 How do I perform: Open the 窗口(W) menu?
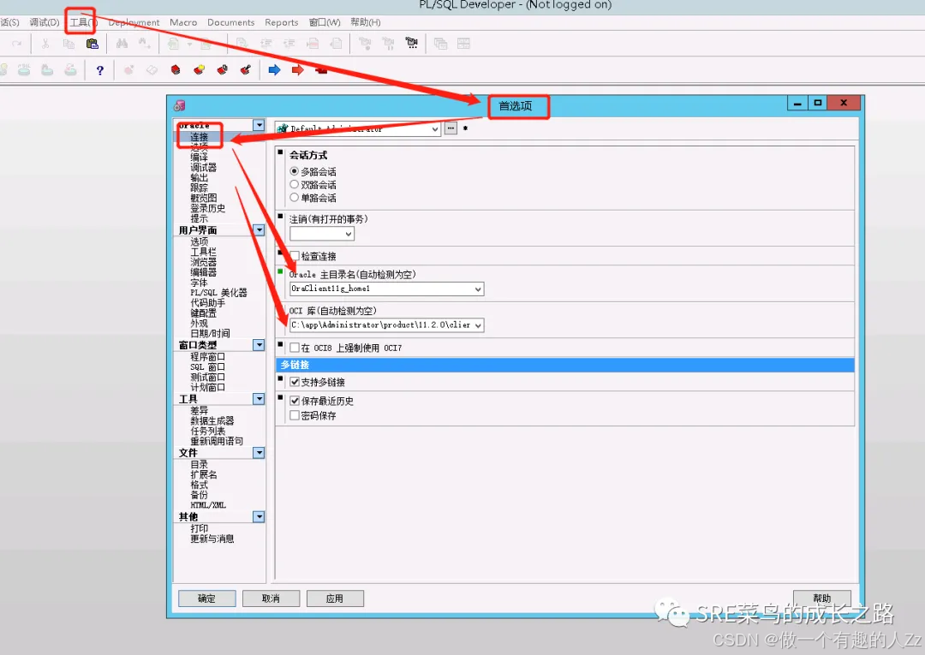pyautogui.click(x=325, y=22)
